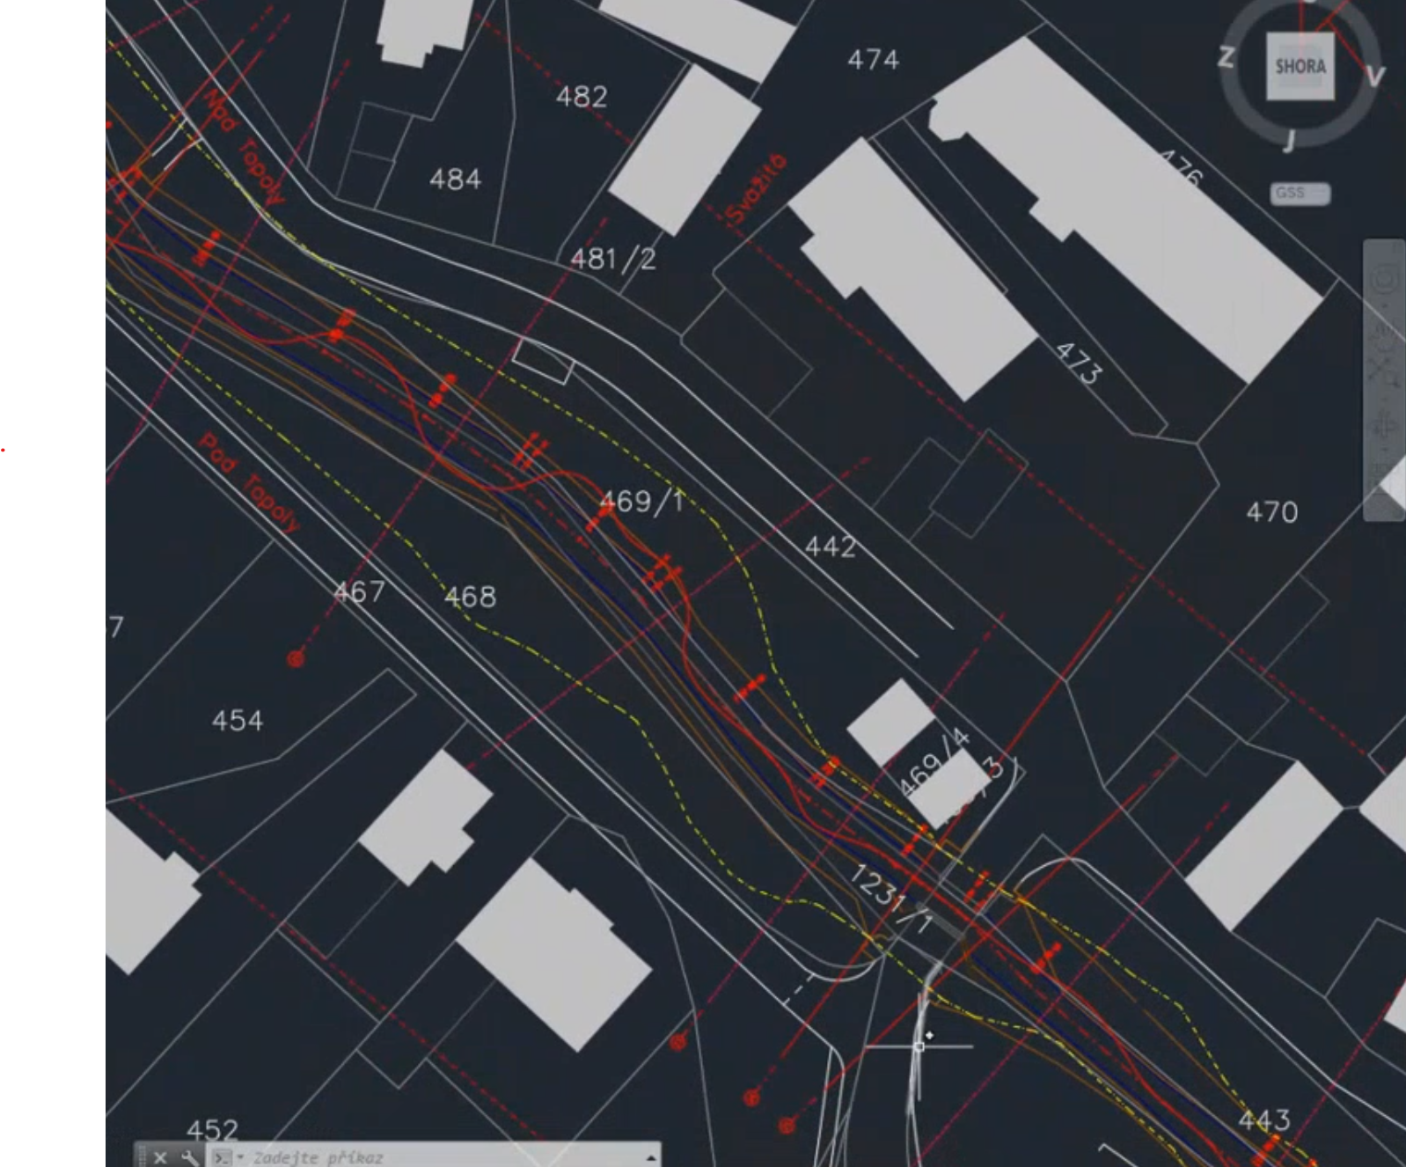1406x1167 pixels.
Task: Open command line customize wrench
Action: [188, 1156]
